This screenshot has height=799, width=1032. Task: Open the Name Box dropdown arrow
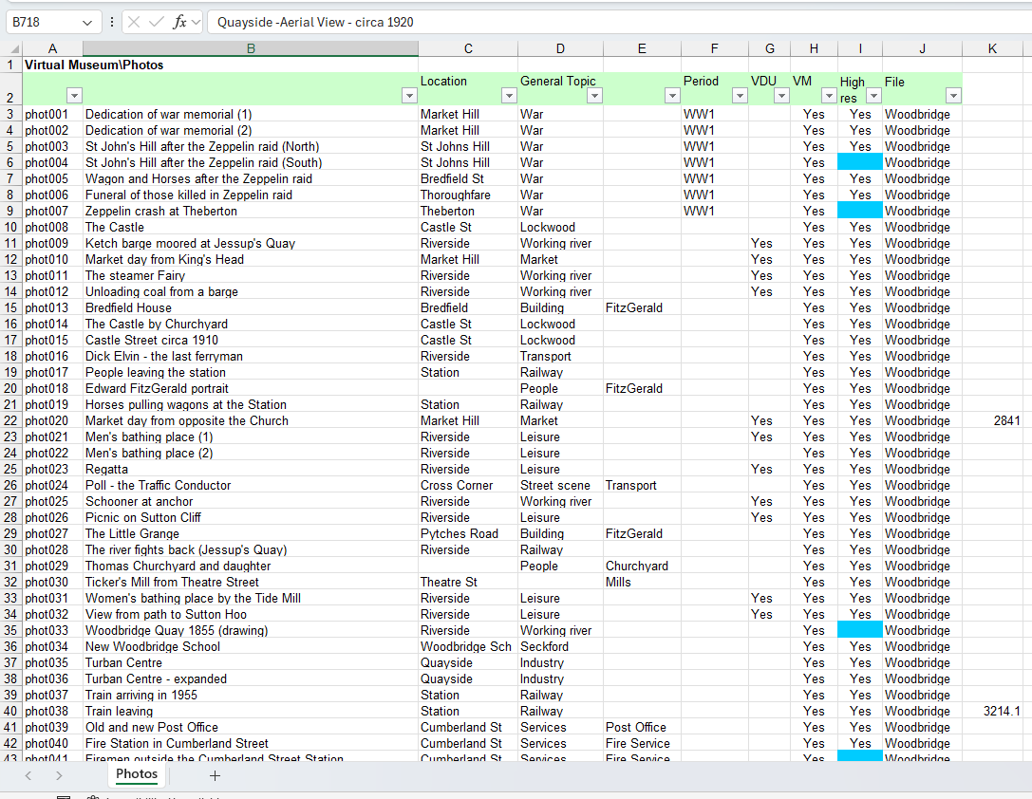coord(87,23)
